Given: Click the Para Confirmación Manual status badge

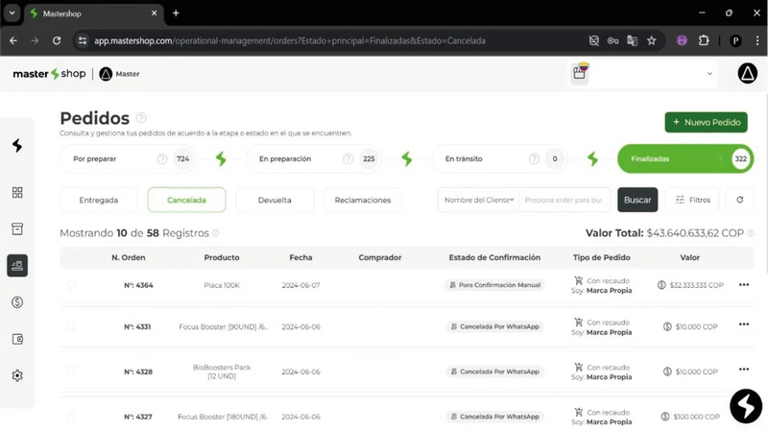Looking at the screenshot, I should coord(494,284).
